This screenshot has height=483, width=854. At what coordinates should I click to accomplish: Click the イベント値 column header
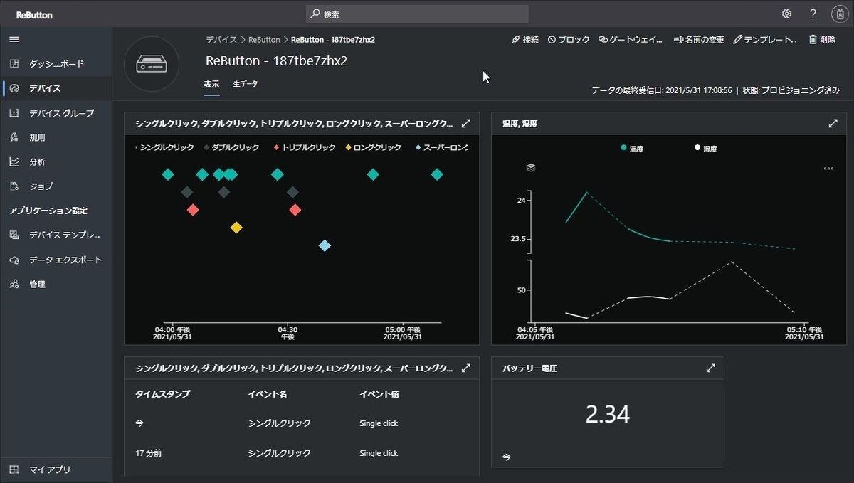coord(379,393)
